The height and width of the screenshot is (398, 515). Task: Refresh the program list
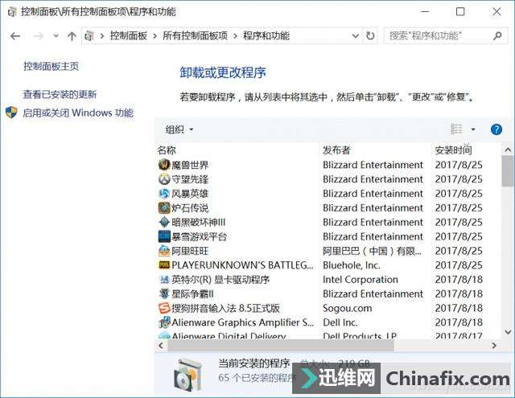[x=370, y=35]
